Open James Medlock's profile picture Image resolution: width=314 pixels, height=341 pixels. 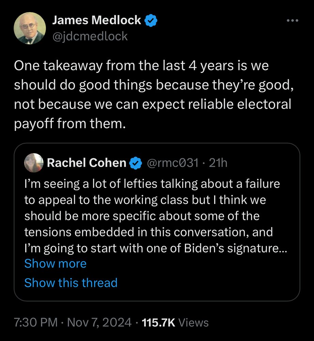pyautogui.click(x=30, y=28)
